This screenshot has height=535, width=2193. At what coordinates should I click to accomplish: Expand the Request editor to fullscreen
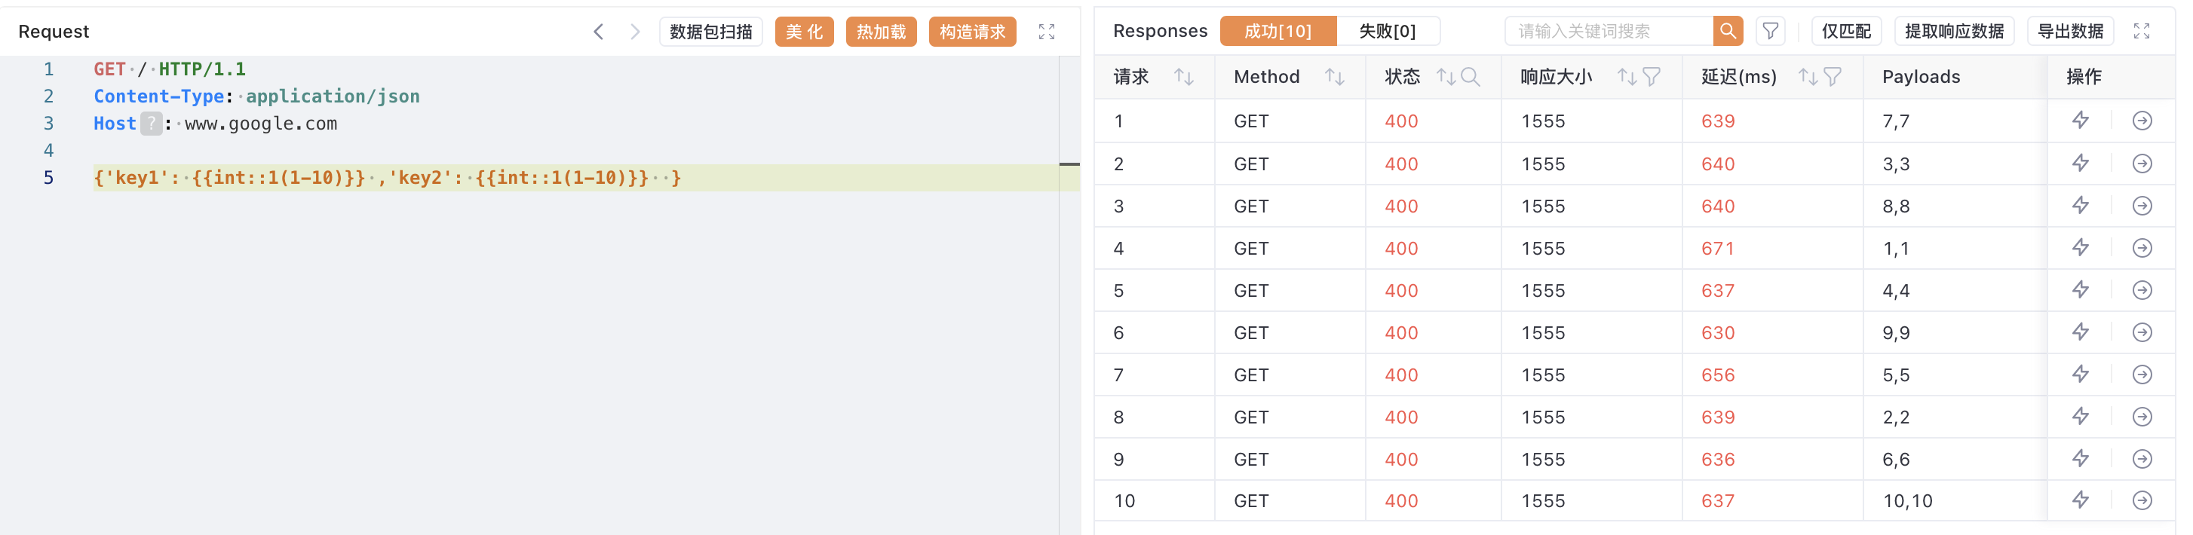(x=1046, y=32)
